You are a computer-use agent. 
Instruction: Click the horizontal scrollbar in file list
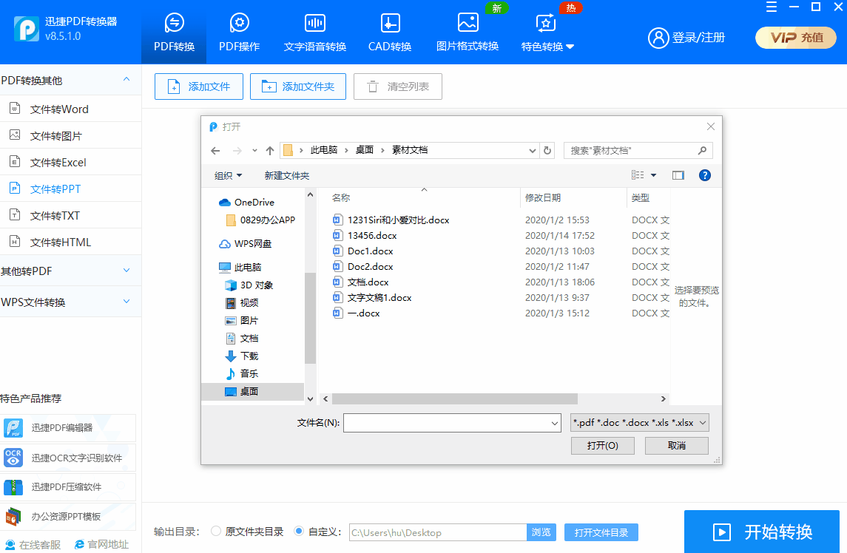pyautogui.click(x=444, y=399)
